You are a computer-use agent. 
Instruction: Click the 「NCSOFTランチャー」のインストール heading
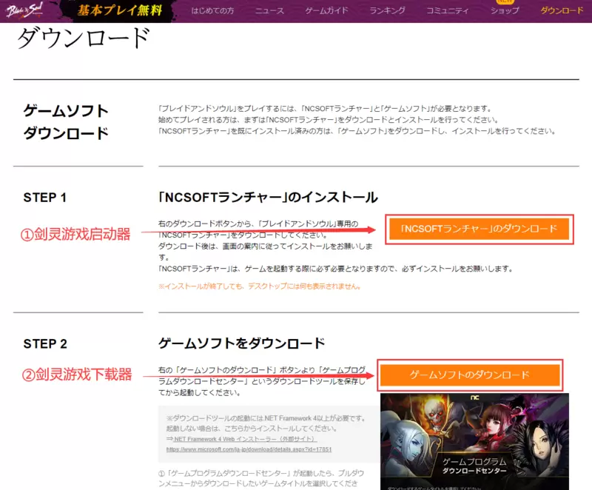pyautogui.click(x=268, y=198)
